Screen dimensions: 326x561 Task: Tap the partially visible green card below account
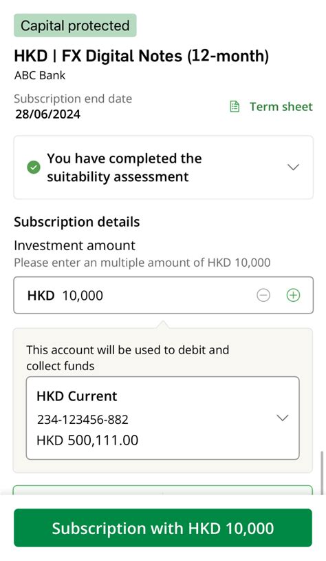tap(163, 490)
